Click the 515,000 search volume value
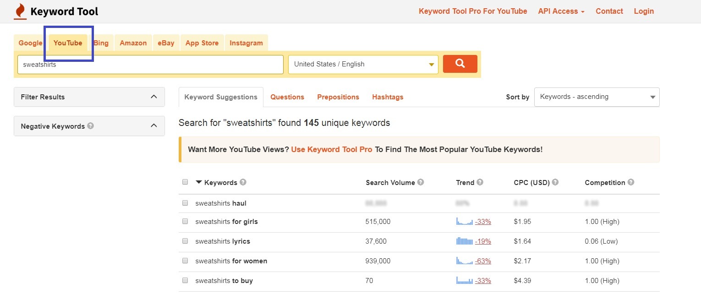This screenshot has width=701, height=294. point(378,221)
